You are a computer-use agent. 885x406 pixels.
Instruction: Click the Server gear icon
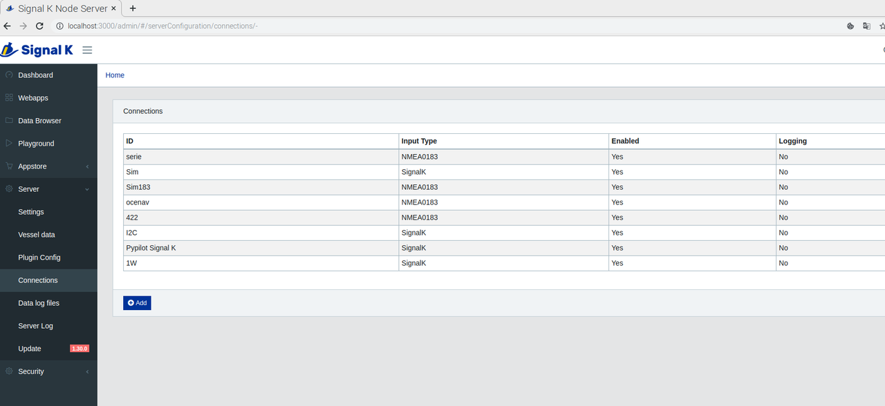coord(9,188)
